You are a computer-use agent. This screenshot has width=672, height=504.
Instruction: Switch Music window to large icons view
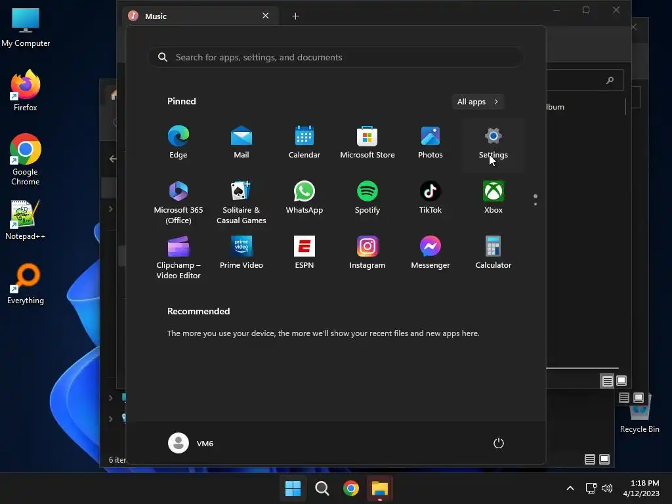(621, 380)
